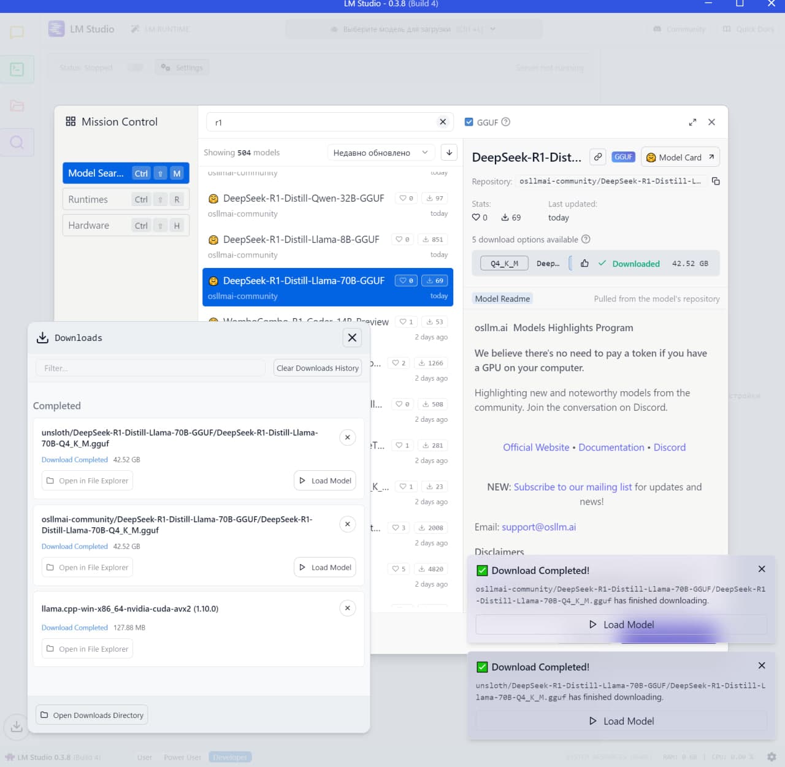Image resolution: width=785 pixels, height=767 pixels.
Task: Select the Model Readme tab
Action: click(x=502, y=299)
